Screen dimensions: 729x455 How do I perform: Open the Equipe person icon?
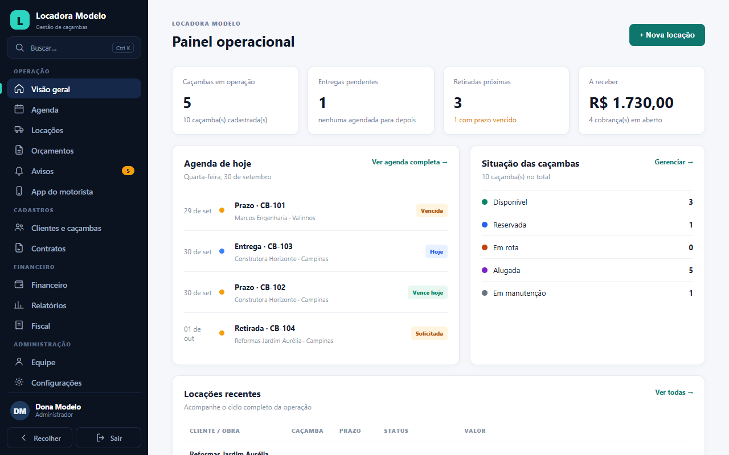(x=19, y=362)
